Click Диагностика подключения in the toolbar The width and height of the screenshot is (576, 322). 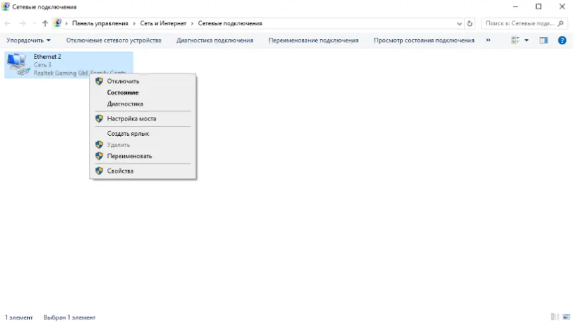pos(214,40)
